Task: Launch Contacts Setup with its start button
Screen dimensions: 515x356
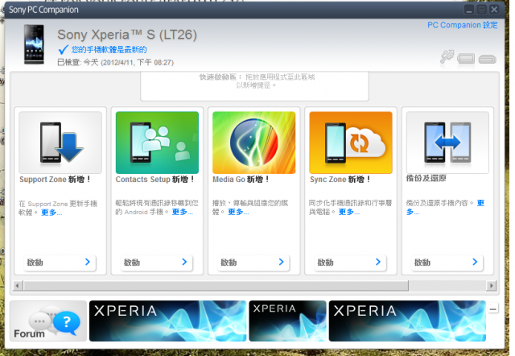Action: click(x=156, y=263)
